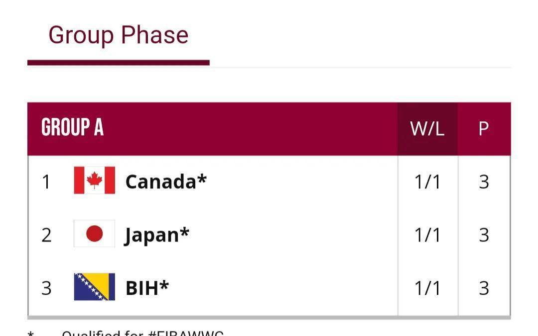Click Canada's points value
The height and width of the screenshot is (336, 538).
pyautogui.click(x=484, y=182)
